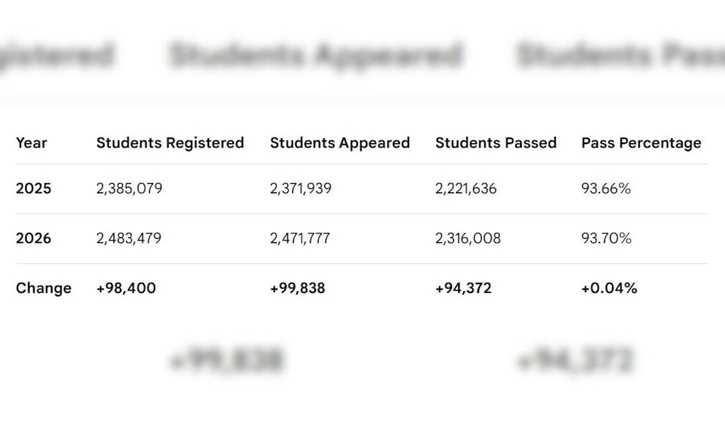Click the 2026 row label
Viewport: 725px width, 446px height.
click(34, 238)
